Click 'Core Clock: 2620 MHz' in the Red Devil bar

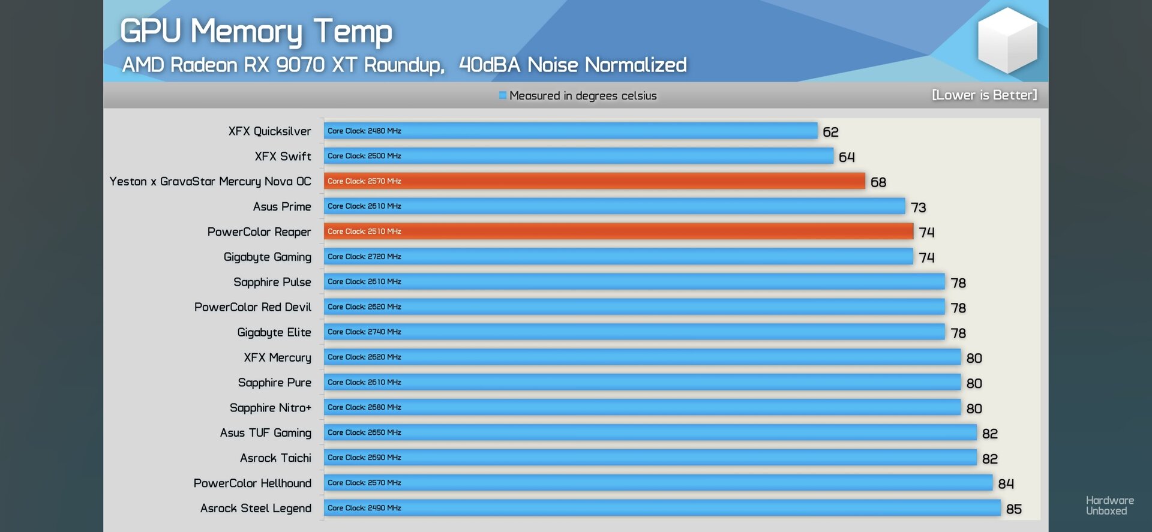point(364,307)
